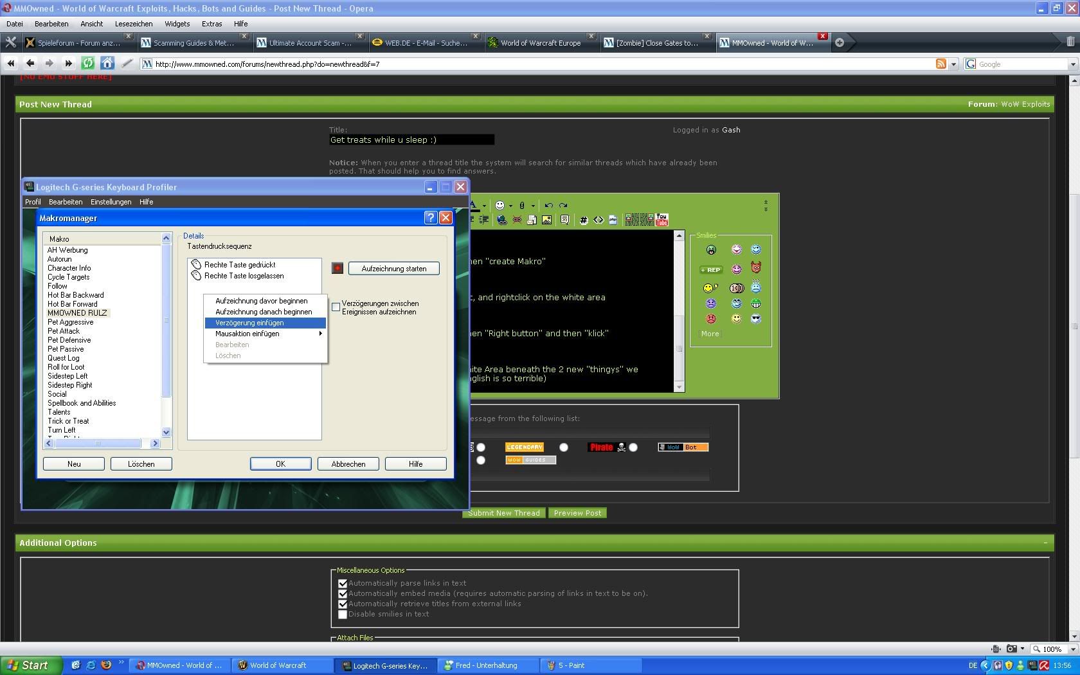
Task: Click Preview Post button
Action: (x=577, y=513)
